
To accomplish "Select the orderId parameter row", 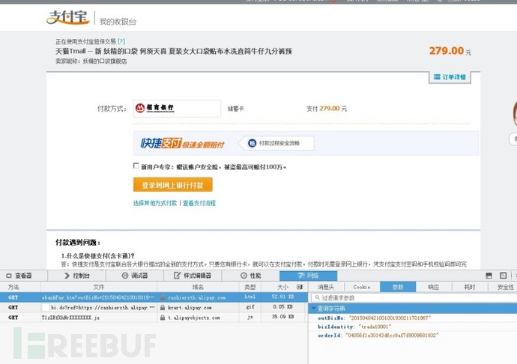I will pos(413,336).
